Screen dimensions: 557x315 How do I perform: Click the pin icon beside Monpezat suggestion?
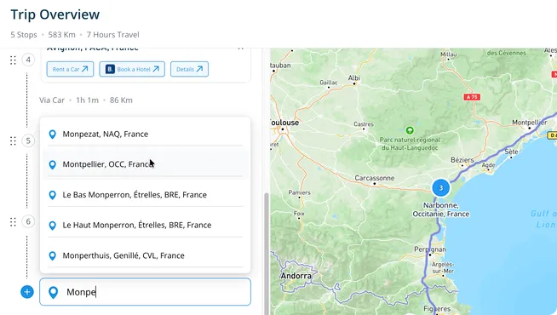(x=52, y=135)
